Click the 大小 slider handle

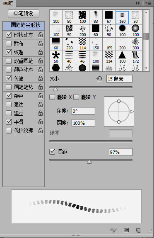click(55, 89)
